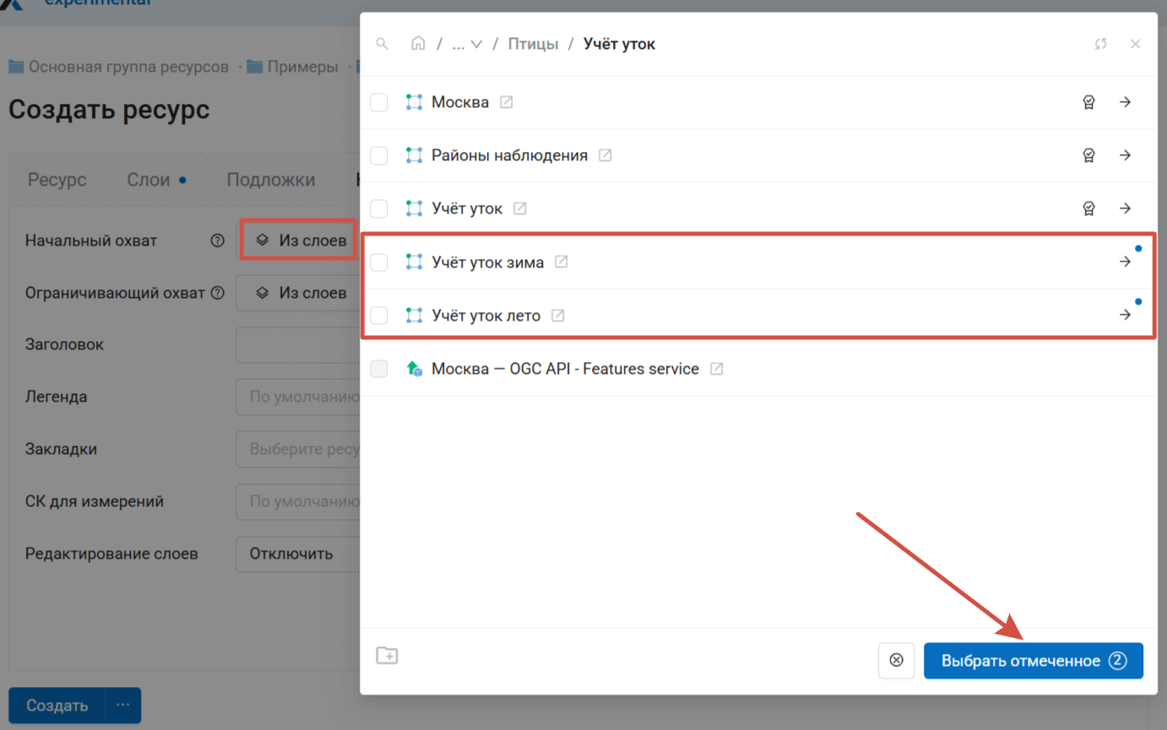Open the Подложки tab

tap(270, 180)
